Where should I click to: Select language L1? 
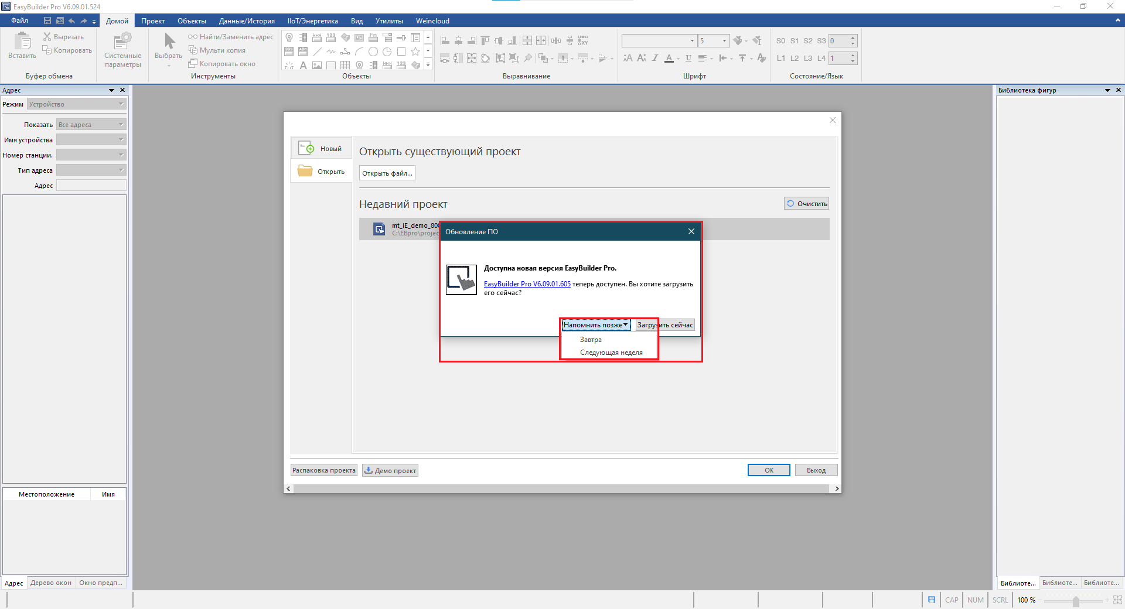click(780, 58)
